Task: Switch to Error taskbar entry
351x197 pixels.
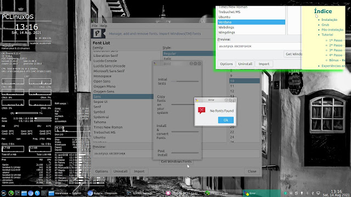Action: [x=262, y=193]
